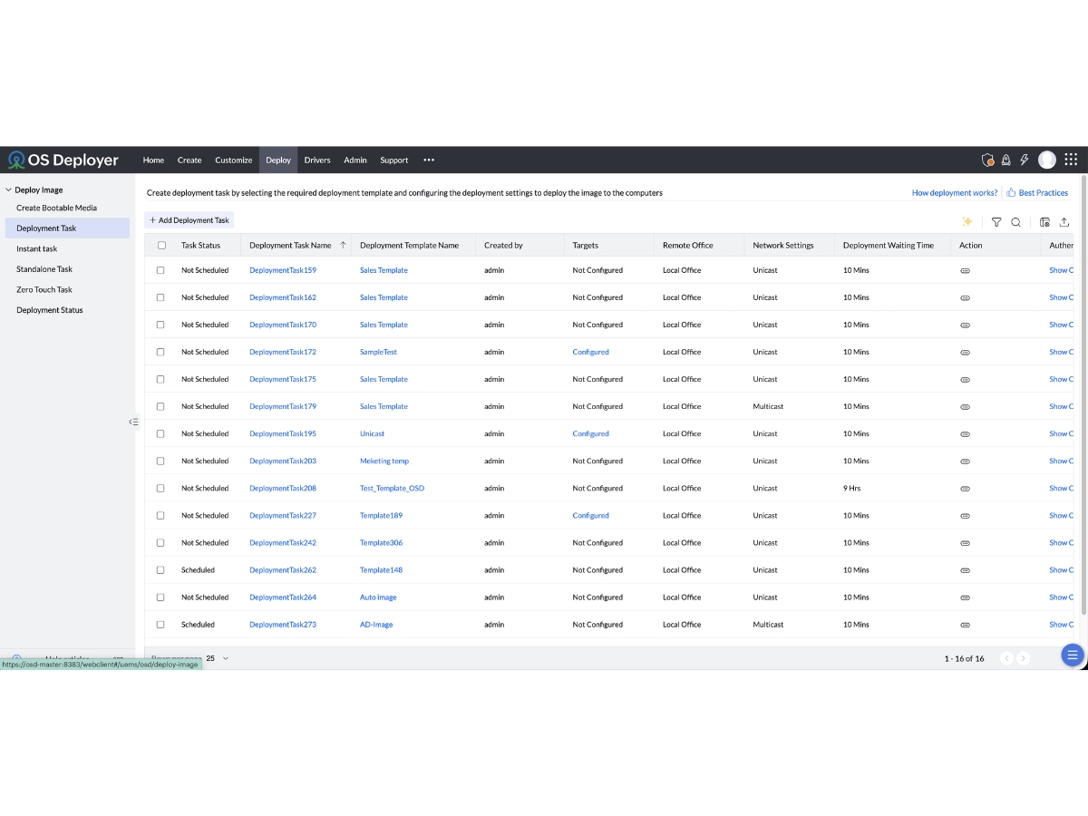Image resolution: width=1088 pixels, height=816 pixels.
Task: Click the Task Status column header
Action: point(200,245)
